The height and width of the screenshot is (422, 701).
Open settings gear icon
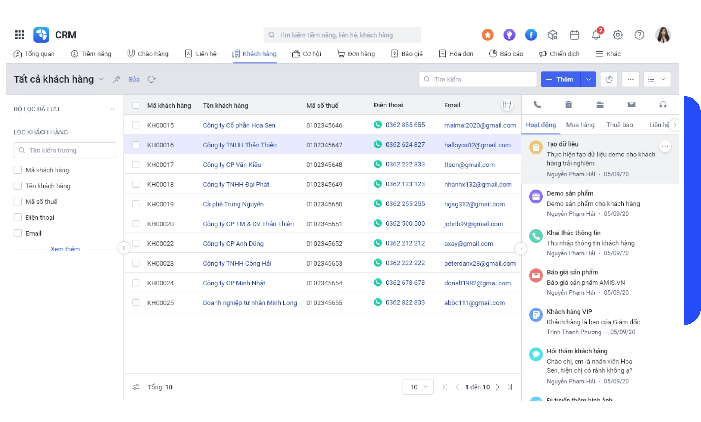617,35
